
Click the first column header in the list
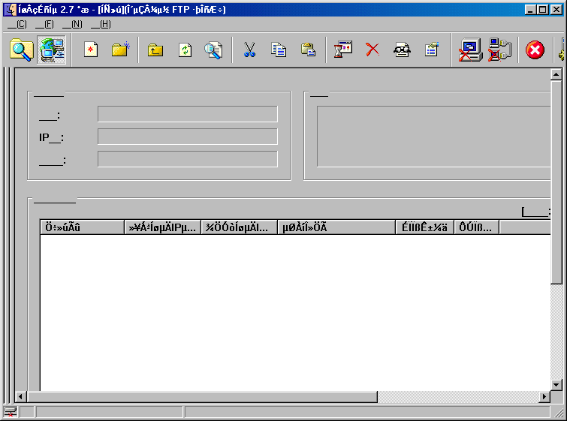point(82,228)
